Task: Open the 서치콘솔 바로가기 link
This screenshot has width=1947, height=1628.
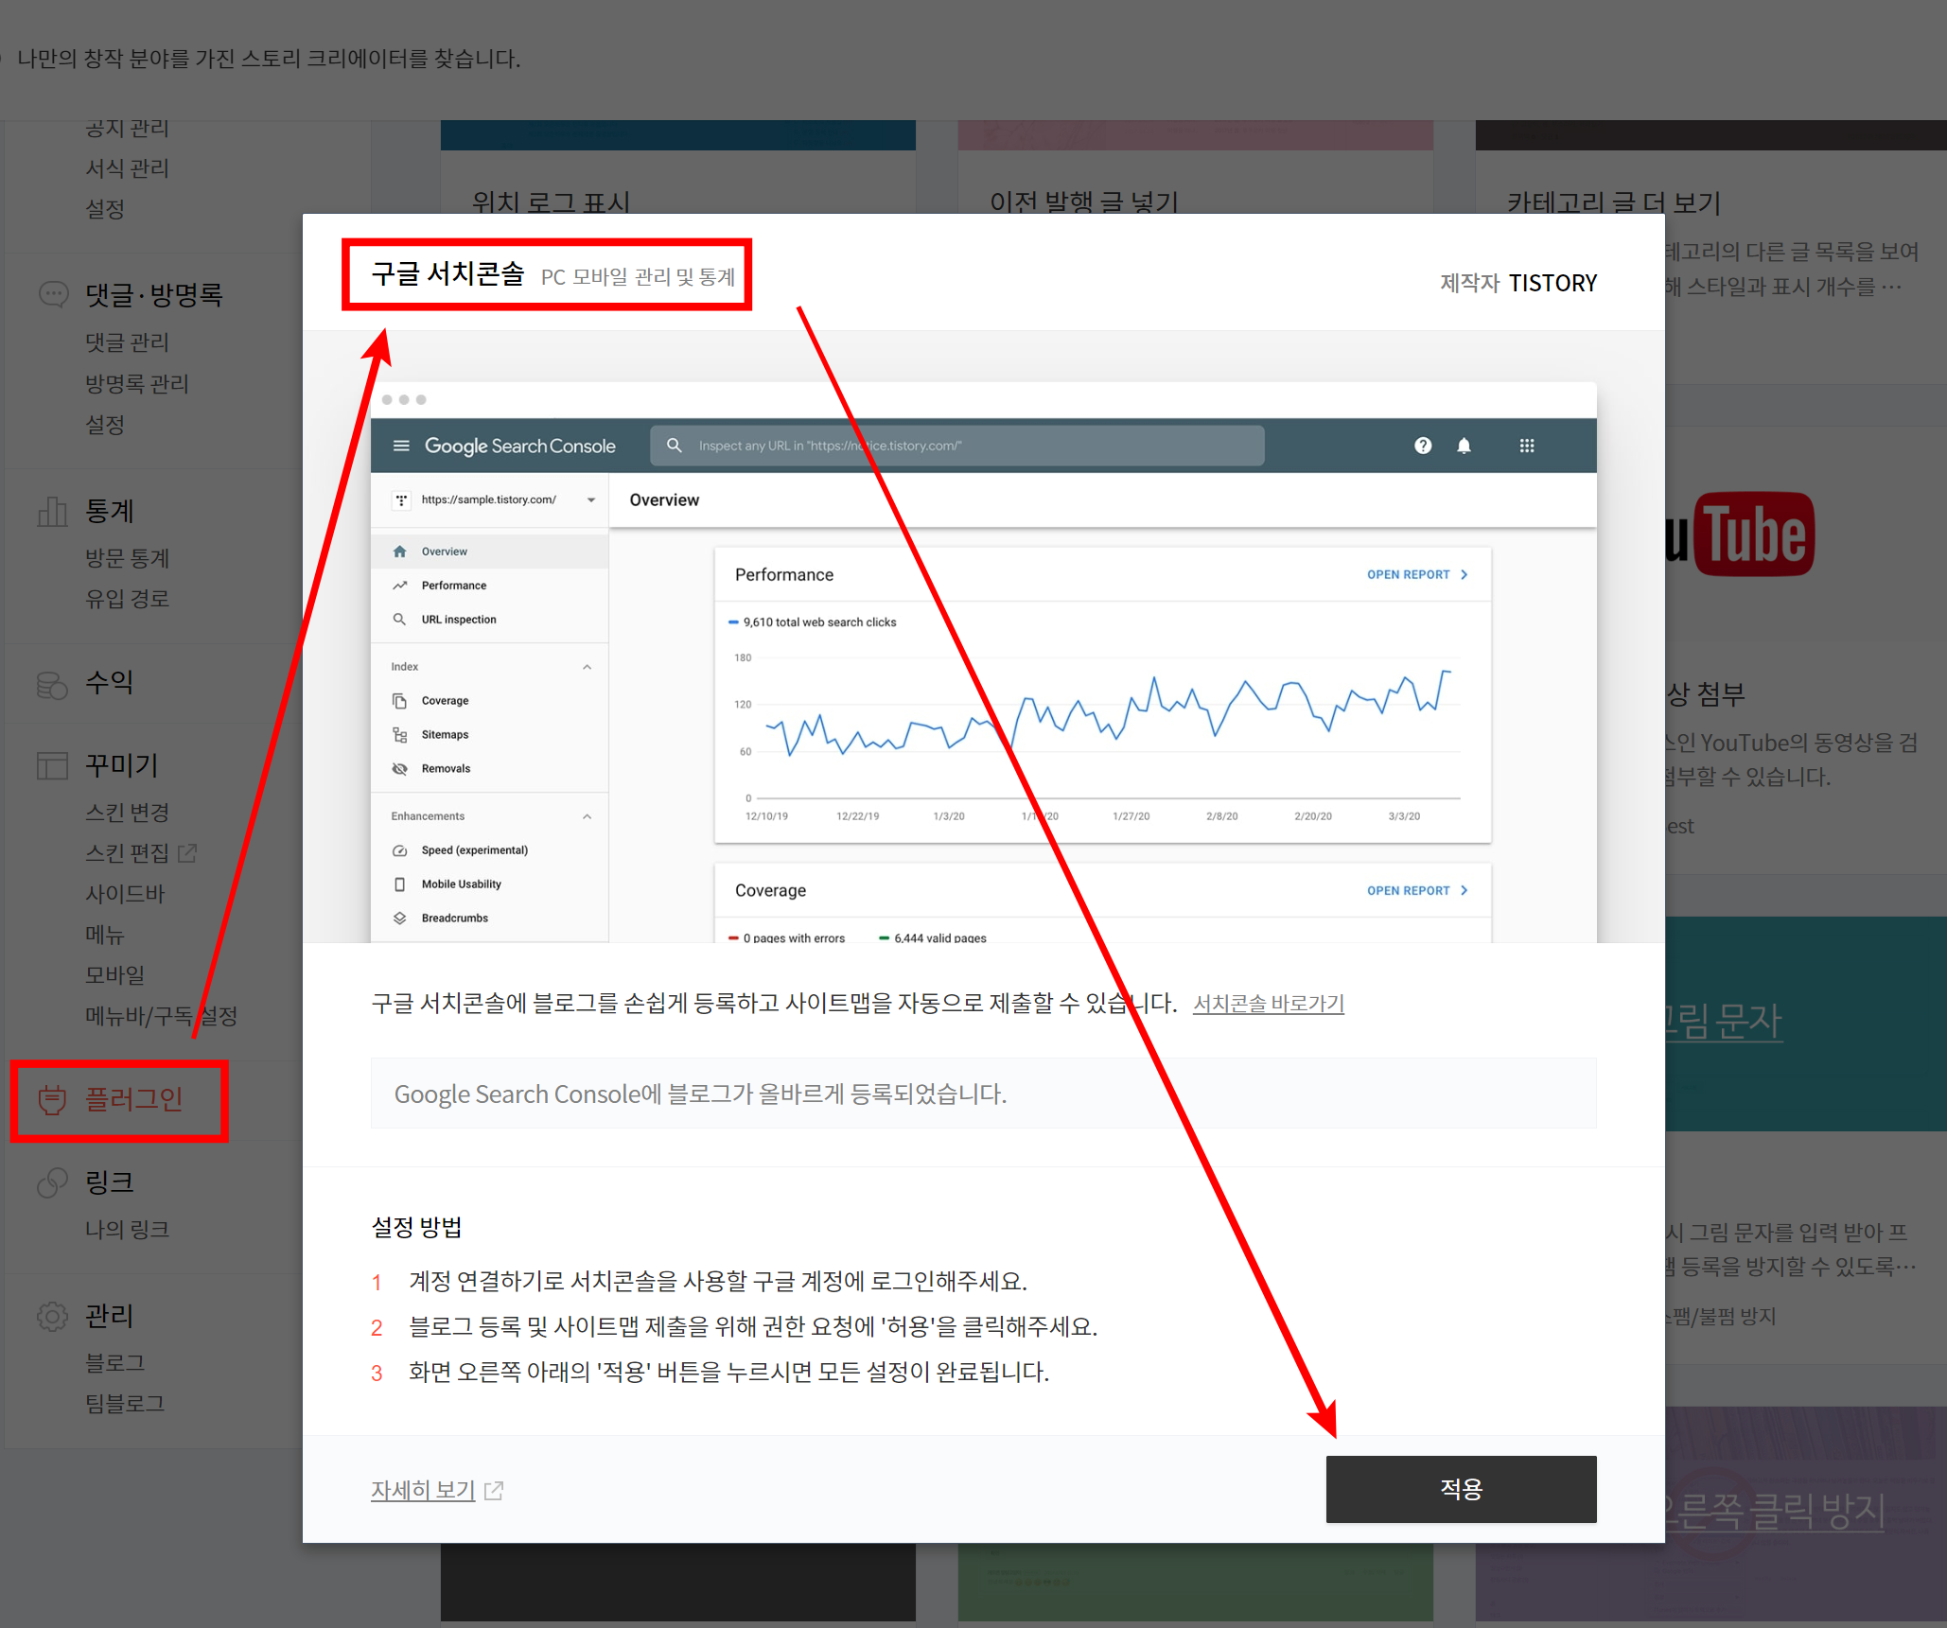Action: pos(1268,1003)
